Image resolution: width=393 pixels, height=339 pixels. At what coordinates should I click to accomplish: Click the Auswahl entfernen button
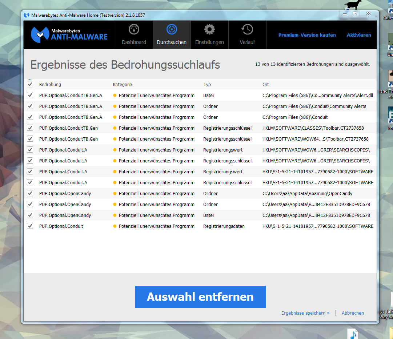(x=200, y=297)
